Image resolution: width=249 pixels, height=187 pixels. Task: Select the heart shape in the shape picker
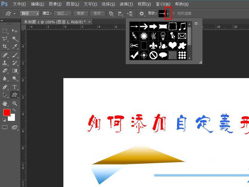click(172, 45)
